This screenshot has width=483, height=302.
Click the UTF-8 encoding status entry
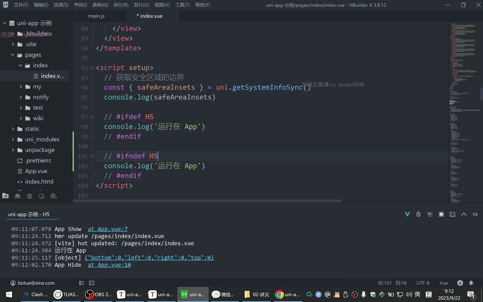[423, 283]
